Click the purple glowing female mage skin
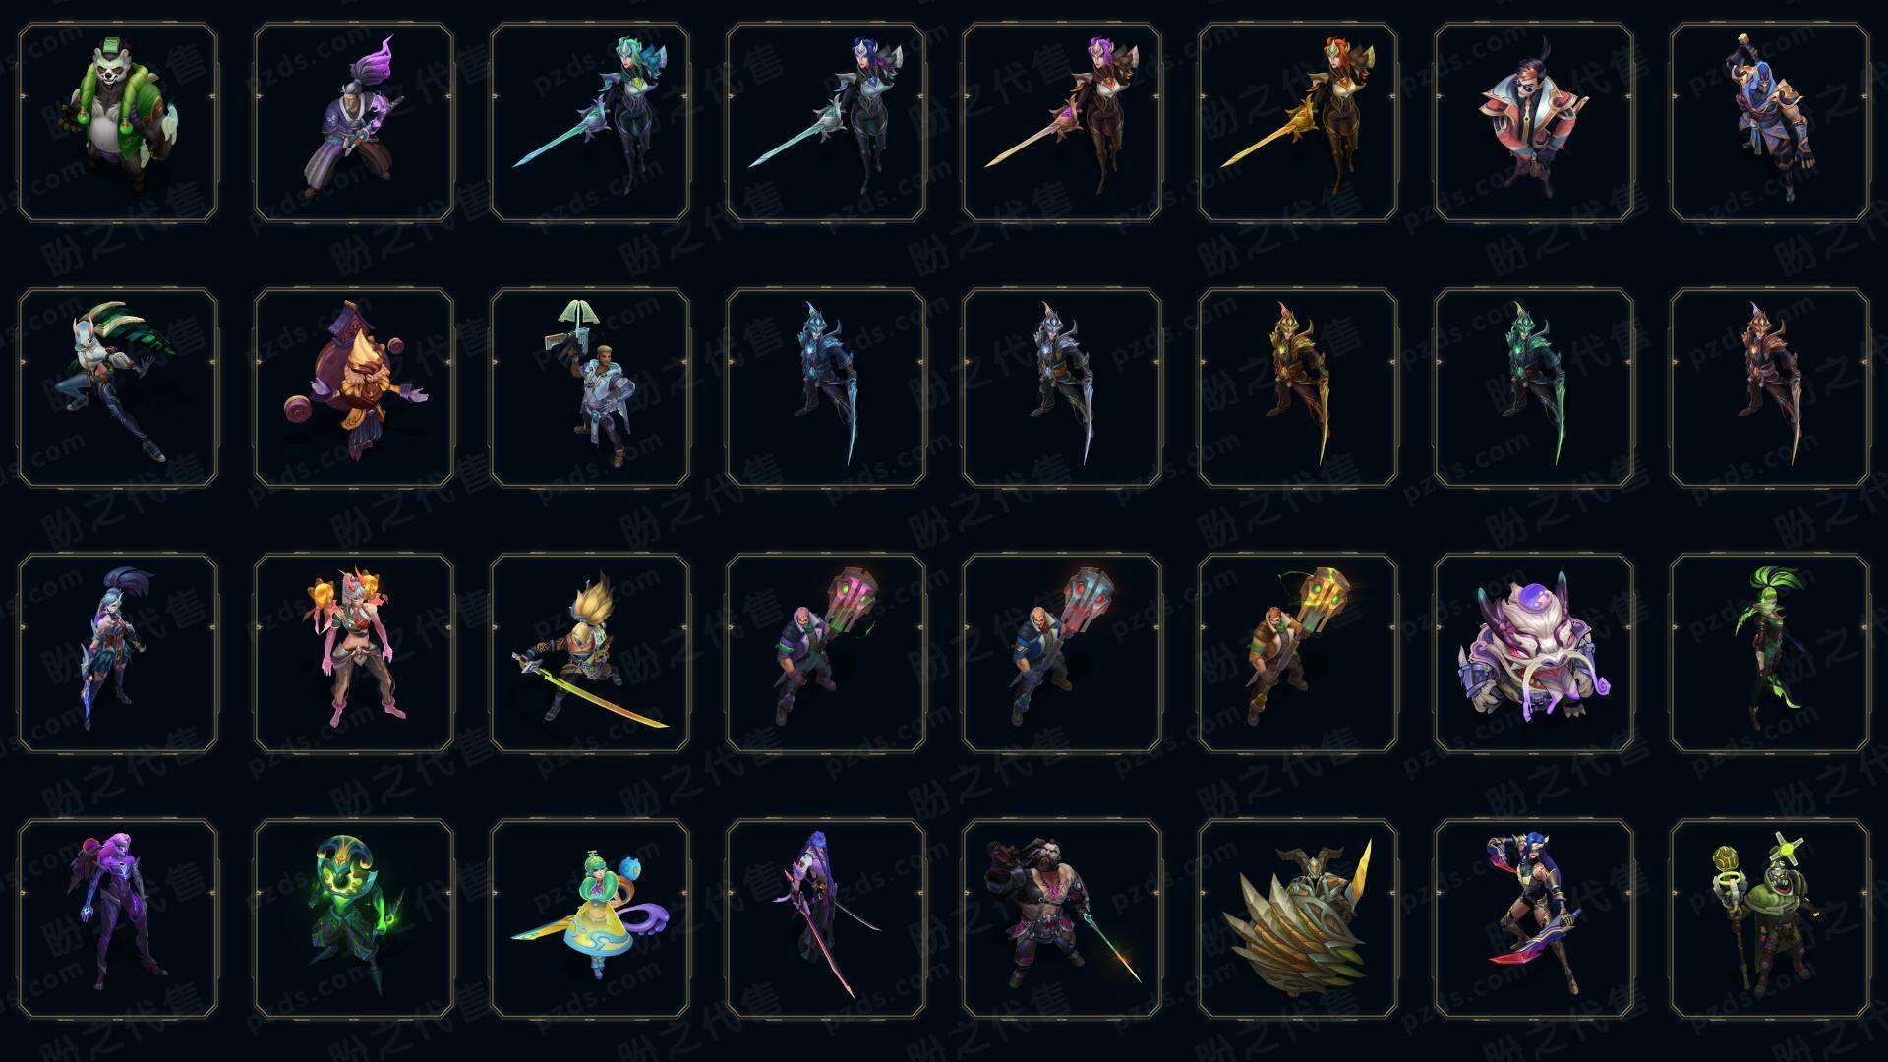The image size is (1888, 1062). tap(118, 918)
